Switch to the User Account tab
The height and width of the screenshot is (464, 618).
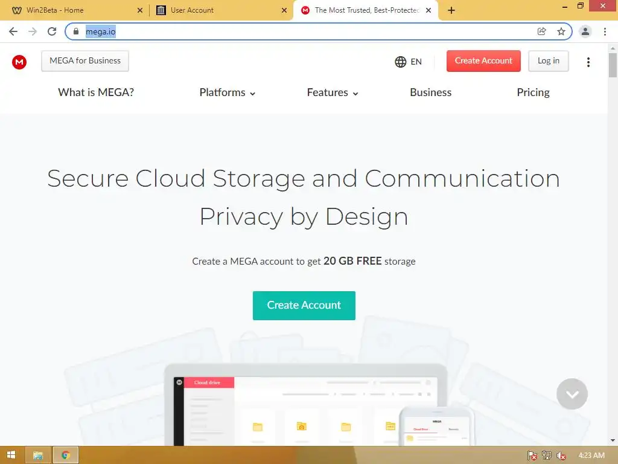point(221,10)
